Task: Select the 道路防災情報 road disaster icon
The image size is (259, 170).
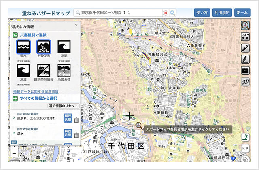Action: 44,70
